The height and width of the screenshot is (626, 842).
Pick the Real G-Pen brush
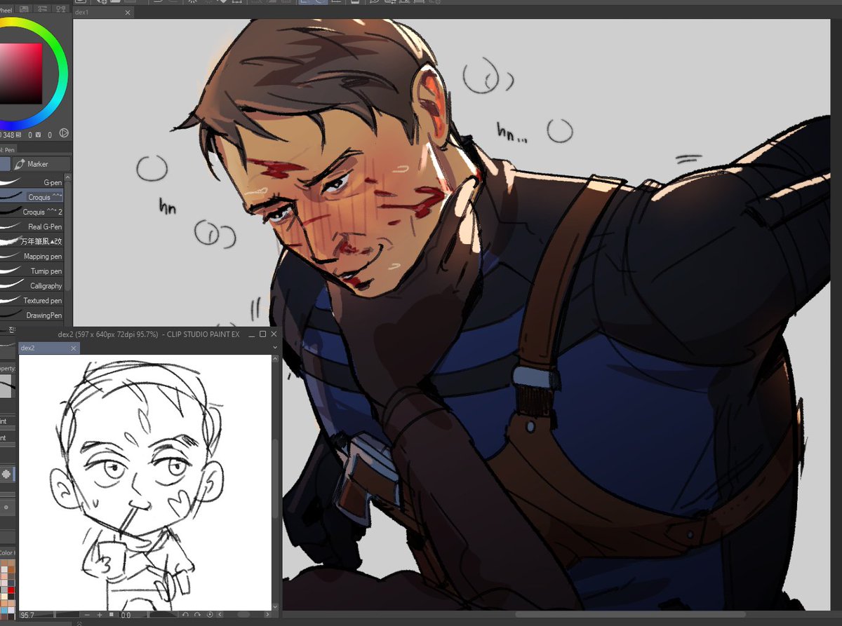click(x=33, y=226)
